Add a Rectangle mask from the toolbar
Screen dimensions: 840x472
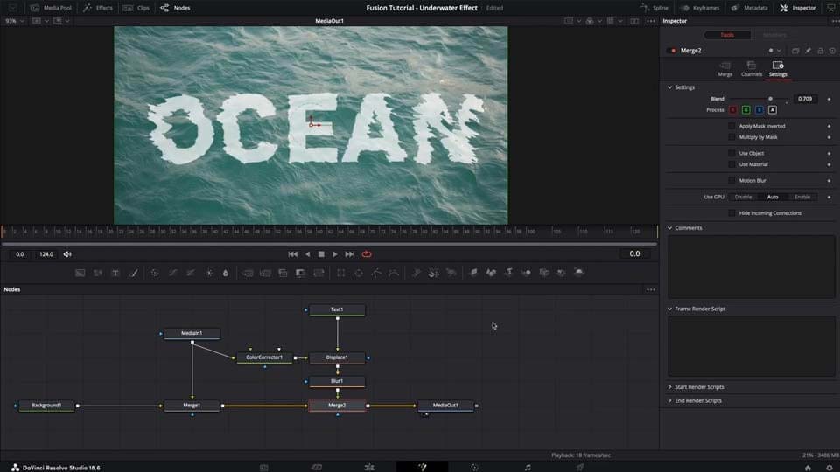[x=340, y=273]
